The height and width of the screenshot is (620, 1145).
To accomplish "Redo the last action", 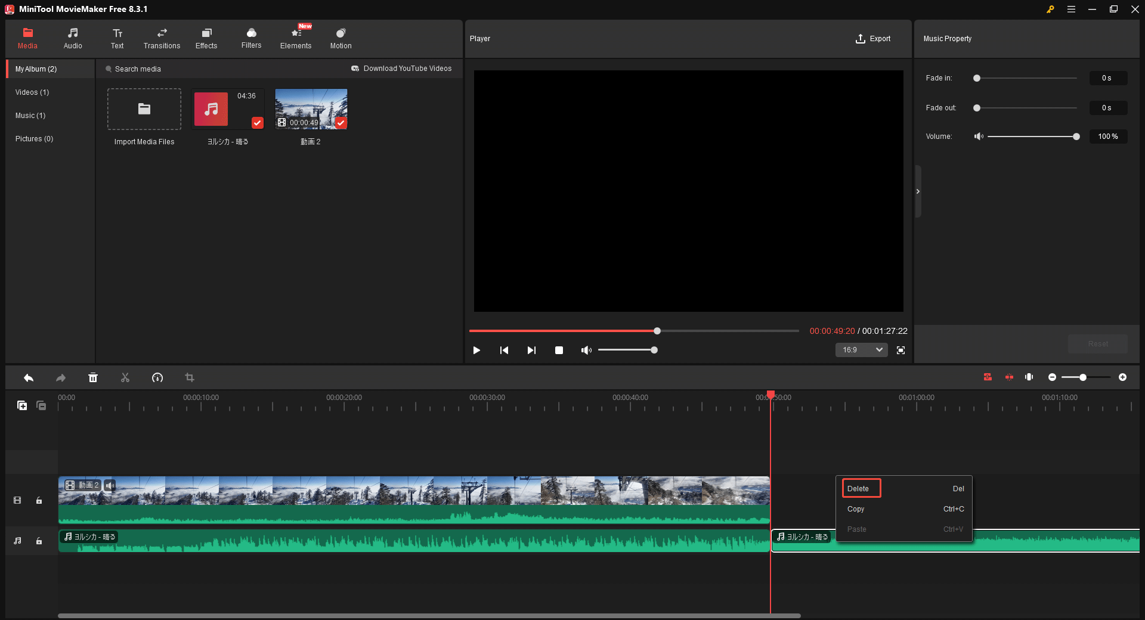I will point(60,377).
